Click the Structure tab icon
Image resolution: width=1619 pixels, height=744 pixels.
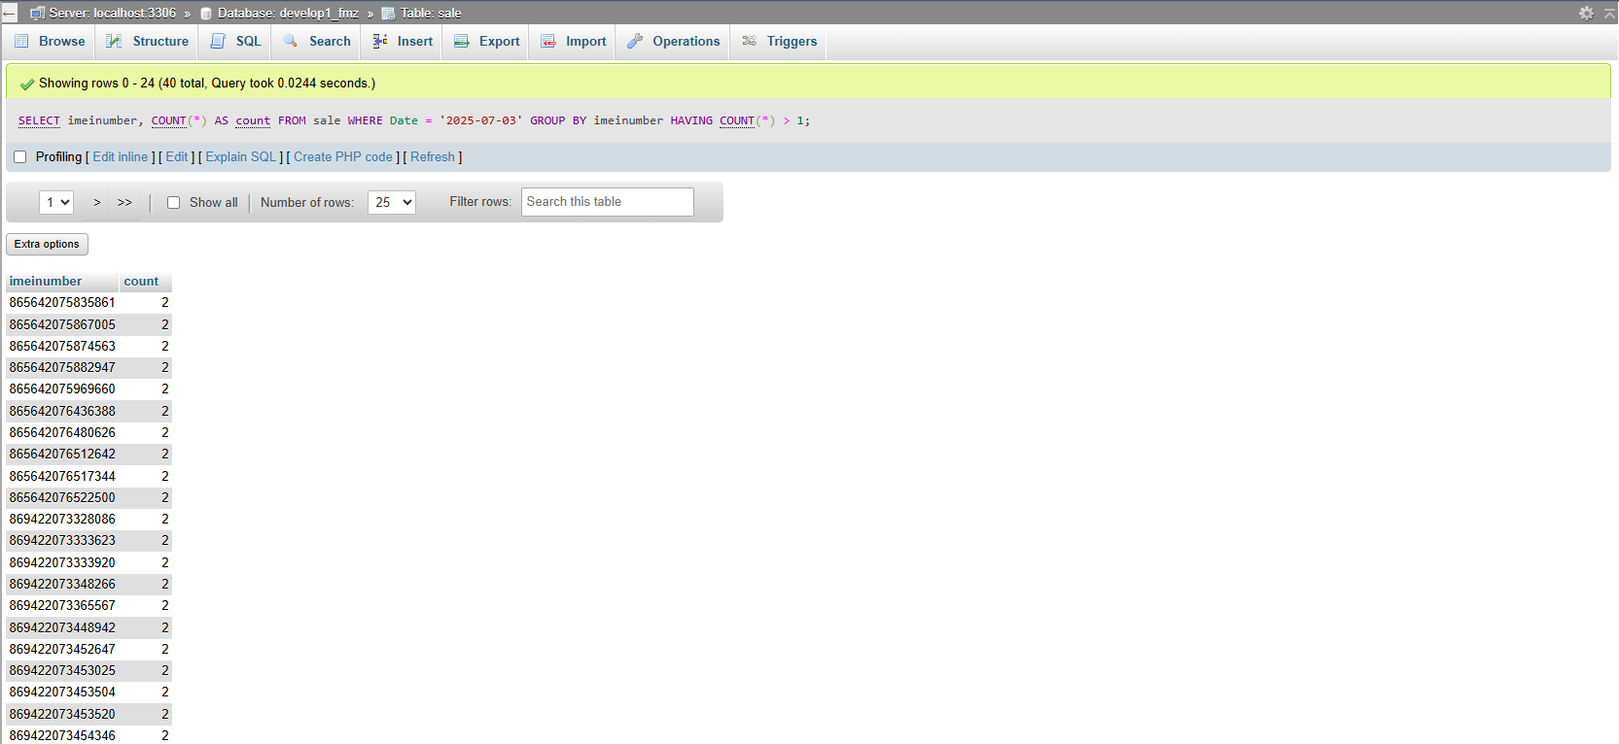pyautogui.click(x=114, y=42)
